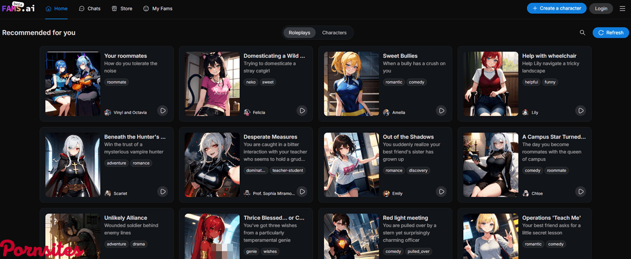Go to the Store tab
The height and width of the screenshot is (259, 631).
122,8
